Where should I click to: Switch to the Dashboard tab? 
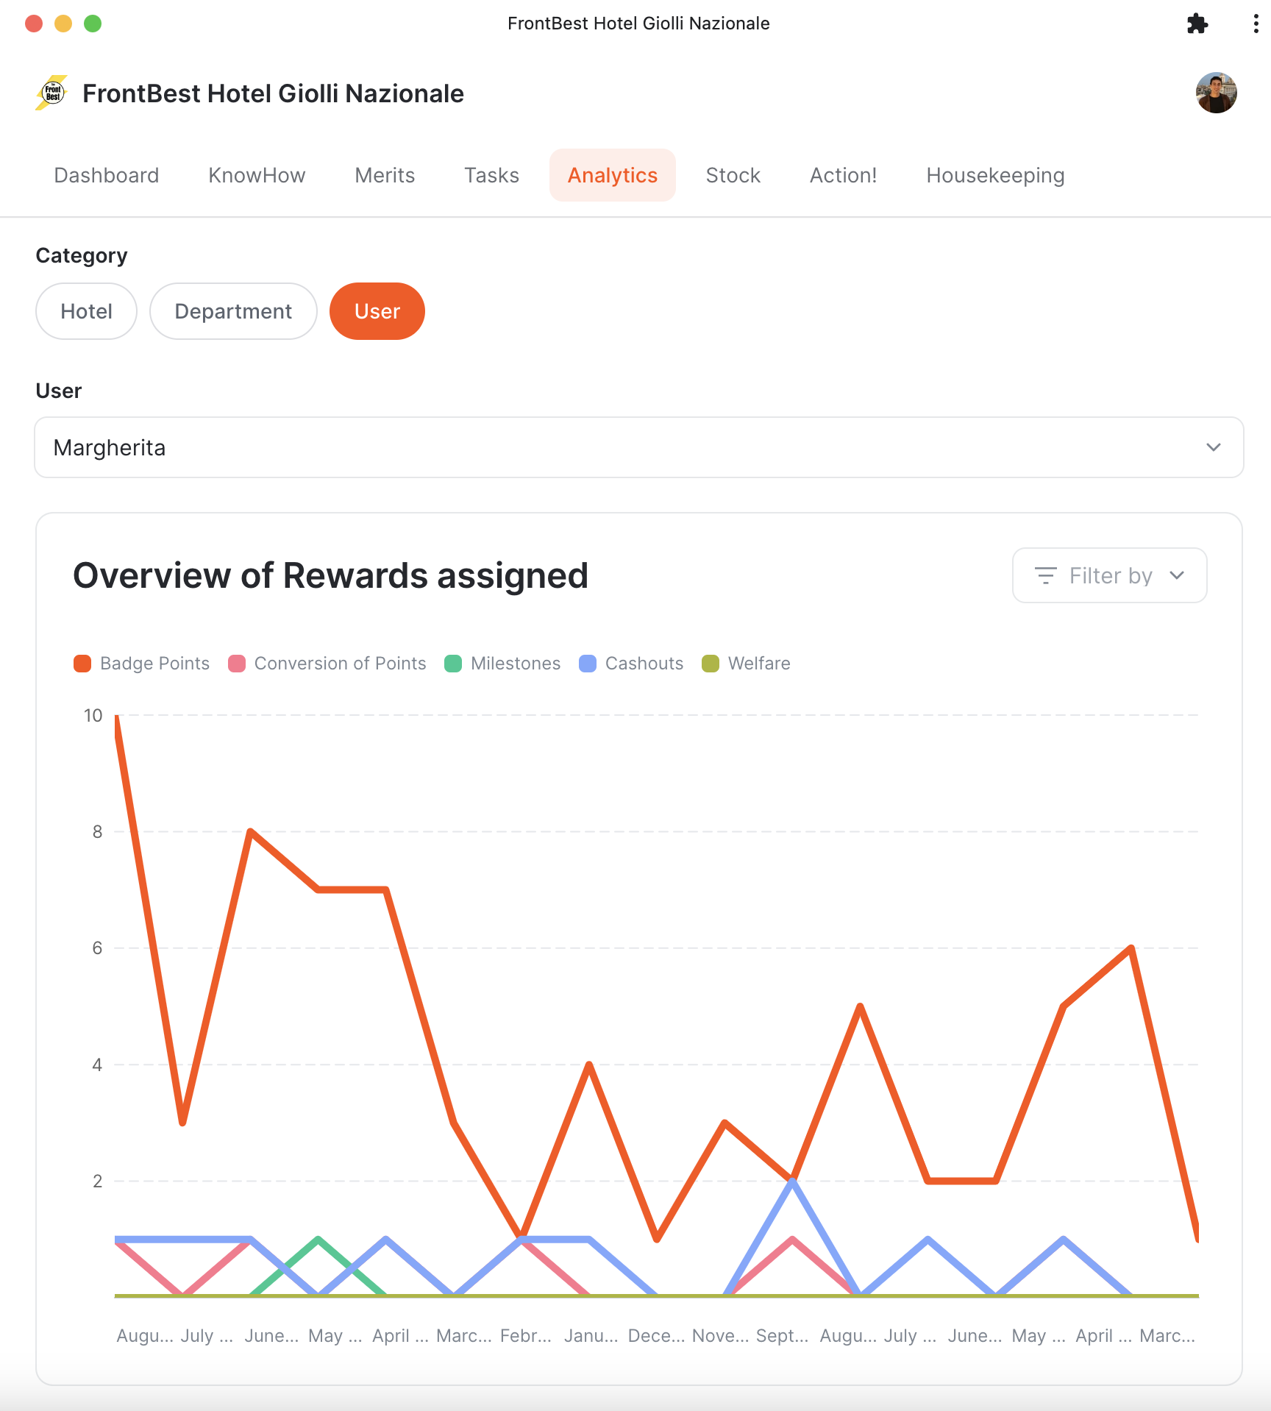click(x=107, y=175)
